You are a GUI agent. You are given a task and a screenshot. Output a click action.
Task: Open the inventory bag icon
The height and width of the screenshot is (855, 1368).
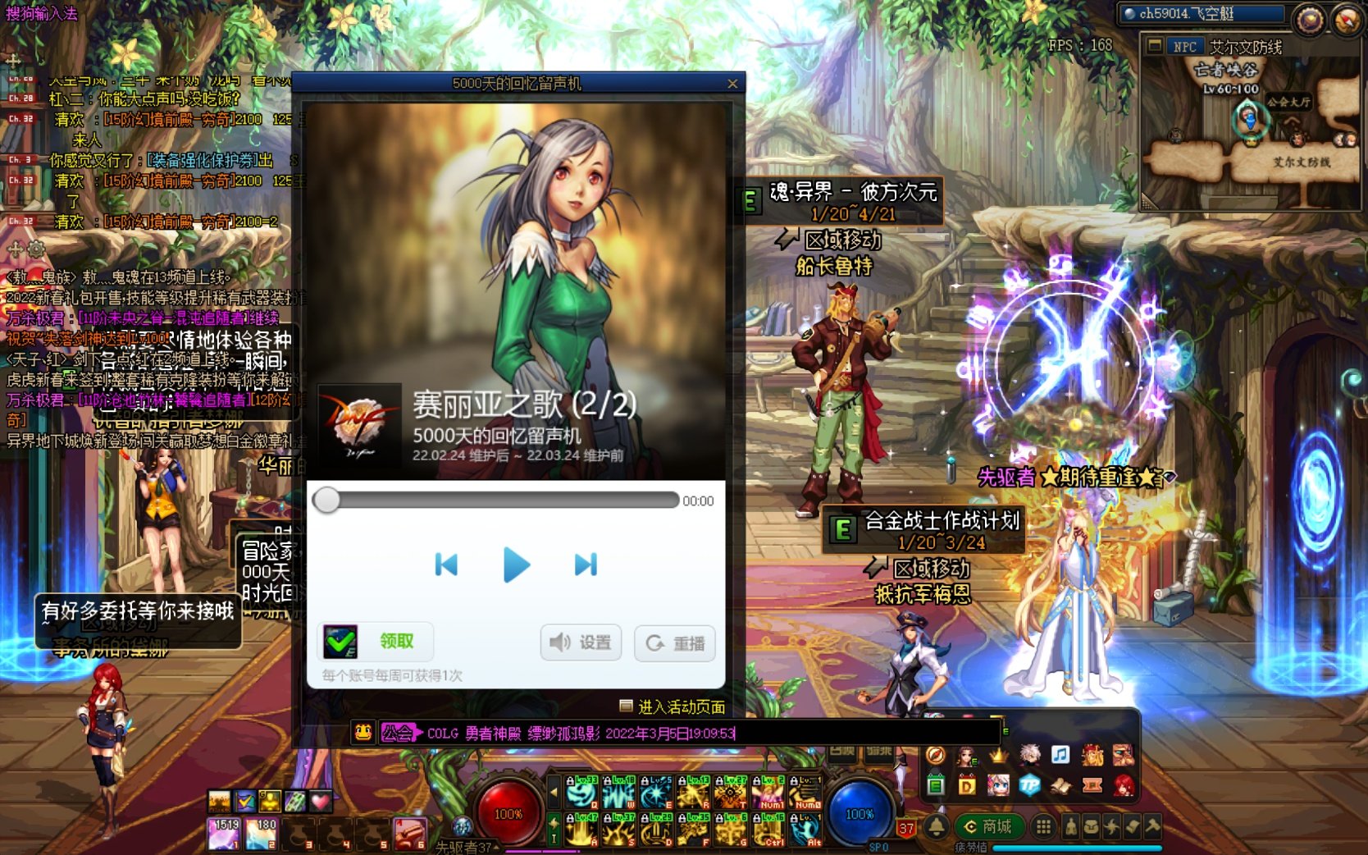1091,827
